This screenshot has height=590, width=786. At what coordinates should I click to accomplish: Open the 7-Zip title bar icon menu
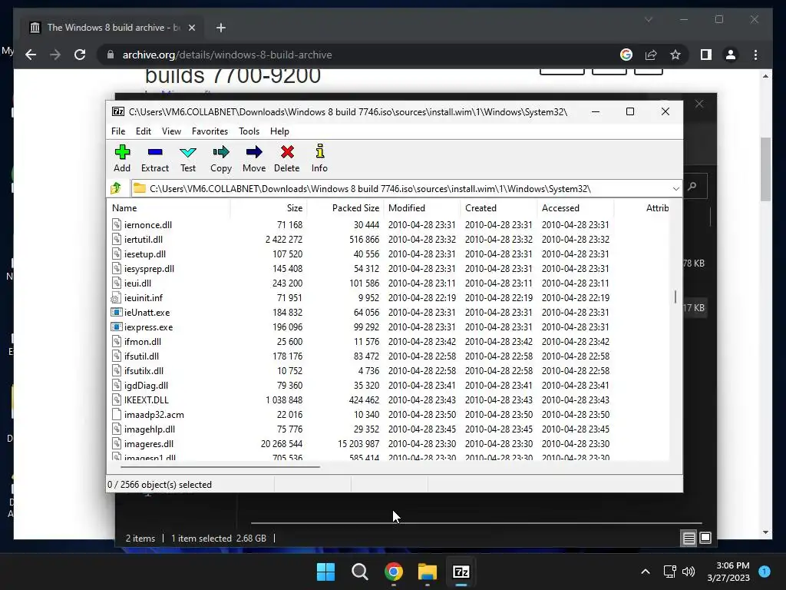[118, 111]
